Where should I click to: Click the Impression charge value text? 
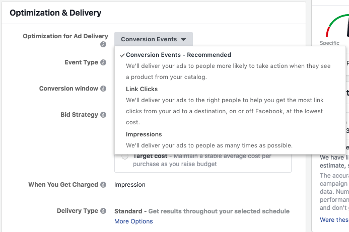click(130, 185)
